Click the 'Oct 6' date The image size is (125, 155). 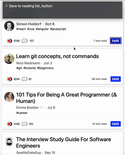coord(50,24)
